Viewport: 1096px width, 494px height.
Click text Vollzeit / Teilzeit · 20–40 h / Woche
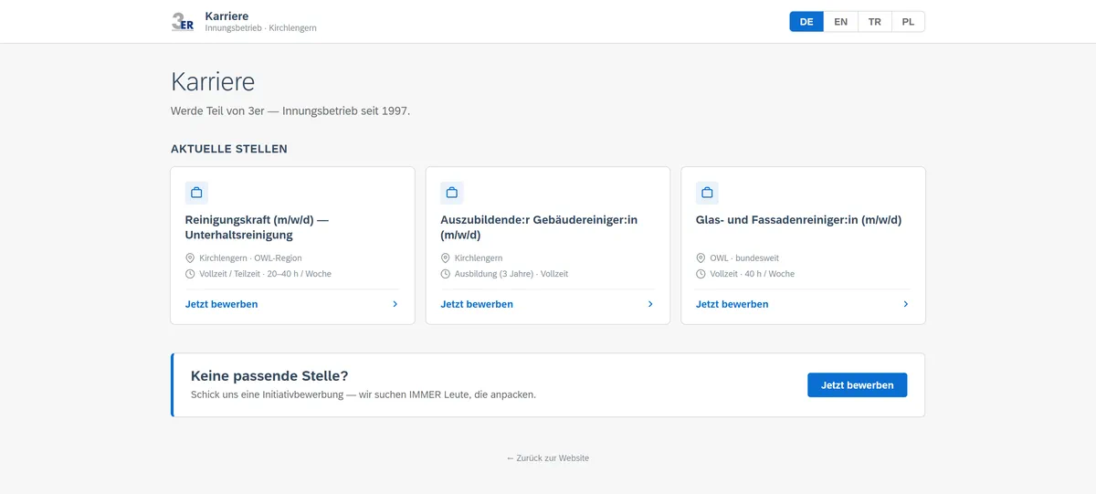(x=265, y=274)
